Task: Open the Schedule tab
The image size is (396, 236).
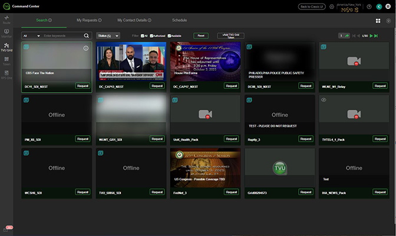Action: pyautogui.click(x=179, y=20)
